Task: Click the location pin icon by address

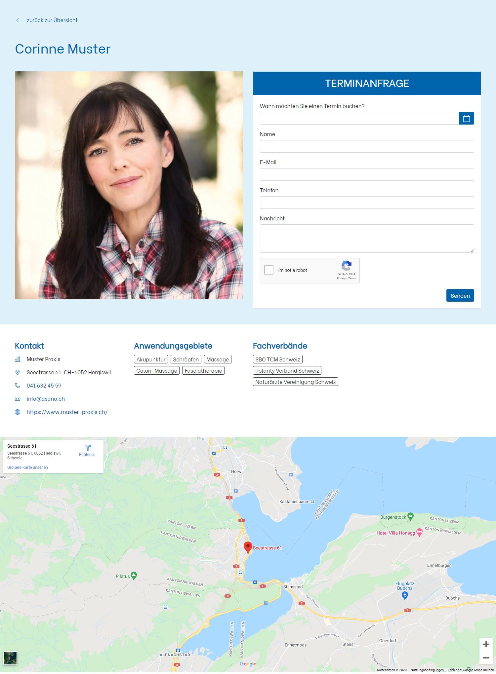Action: click(x=18, y=372)
